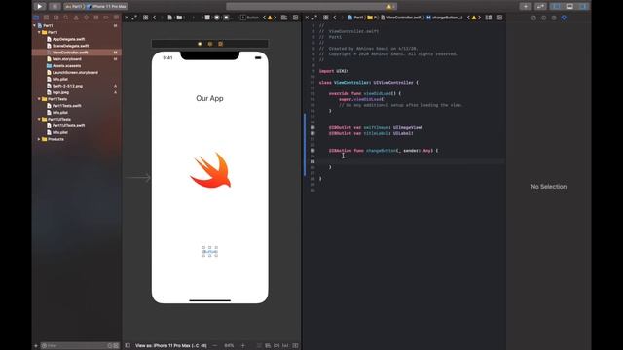
Task: Select Exit icon in scene dock
Action: (220, 44)
